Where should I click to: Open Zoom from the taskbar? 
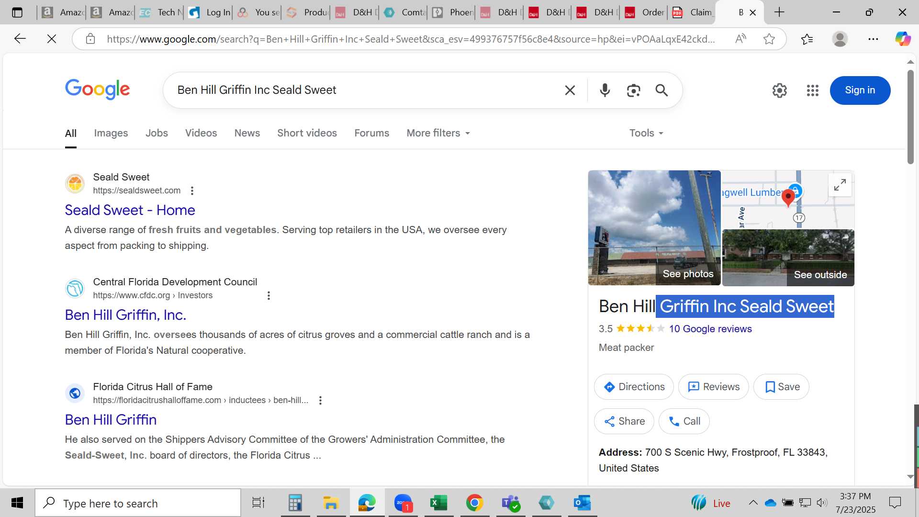[x=403, y=503]
